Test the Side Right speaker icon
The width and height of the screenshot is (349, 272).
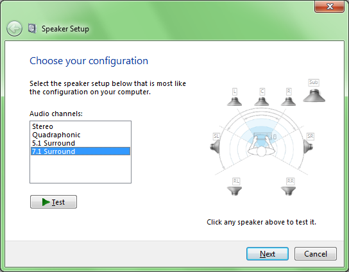[309, 146]
